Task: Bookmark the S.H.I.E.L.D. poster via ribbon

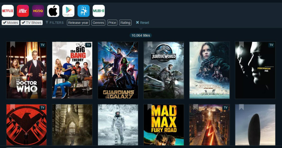Action: point(13,107)
